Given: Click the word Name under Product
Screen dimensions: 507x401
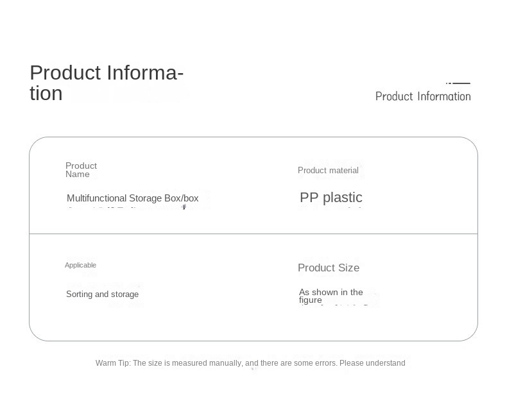Looking at the screenshot, I should pos(78,174).
